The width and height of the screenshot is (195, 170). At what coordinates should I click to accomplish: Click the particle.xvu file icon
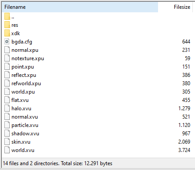pos(7,125)
